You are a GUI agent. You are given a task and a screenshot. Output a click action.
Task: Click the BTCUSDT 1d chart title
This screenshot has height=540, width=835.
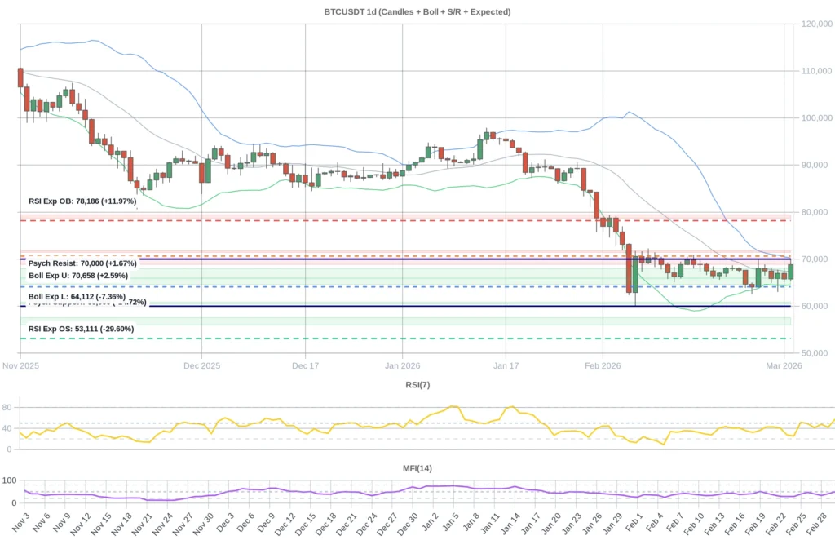click(417, 11)
